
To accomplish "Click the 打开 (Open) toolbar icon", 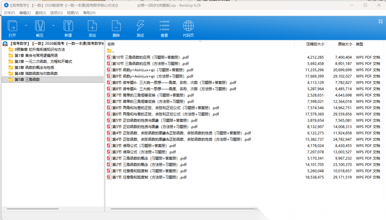I will (13, 26).
